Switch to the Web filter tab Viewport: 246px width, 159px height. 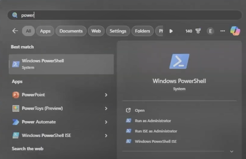click(x=96, y=31)
